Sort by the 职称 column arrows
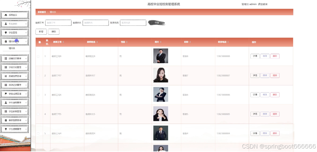317x152 pixels. pyautogui.click(x=190, y=42)
